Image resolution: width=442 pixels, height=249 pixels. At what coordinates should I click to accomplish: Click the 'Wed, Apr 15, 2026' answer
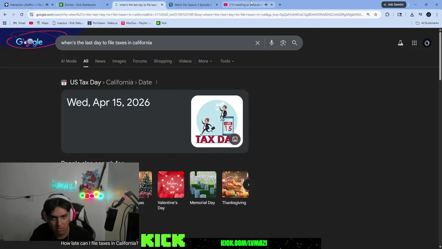pyautogui.click(x=108, y=102)
